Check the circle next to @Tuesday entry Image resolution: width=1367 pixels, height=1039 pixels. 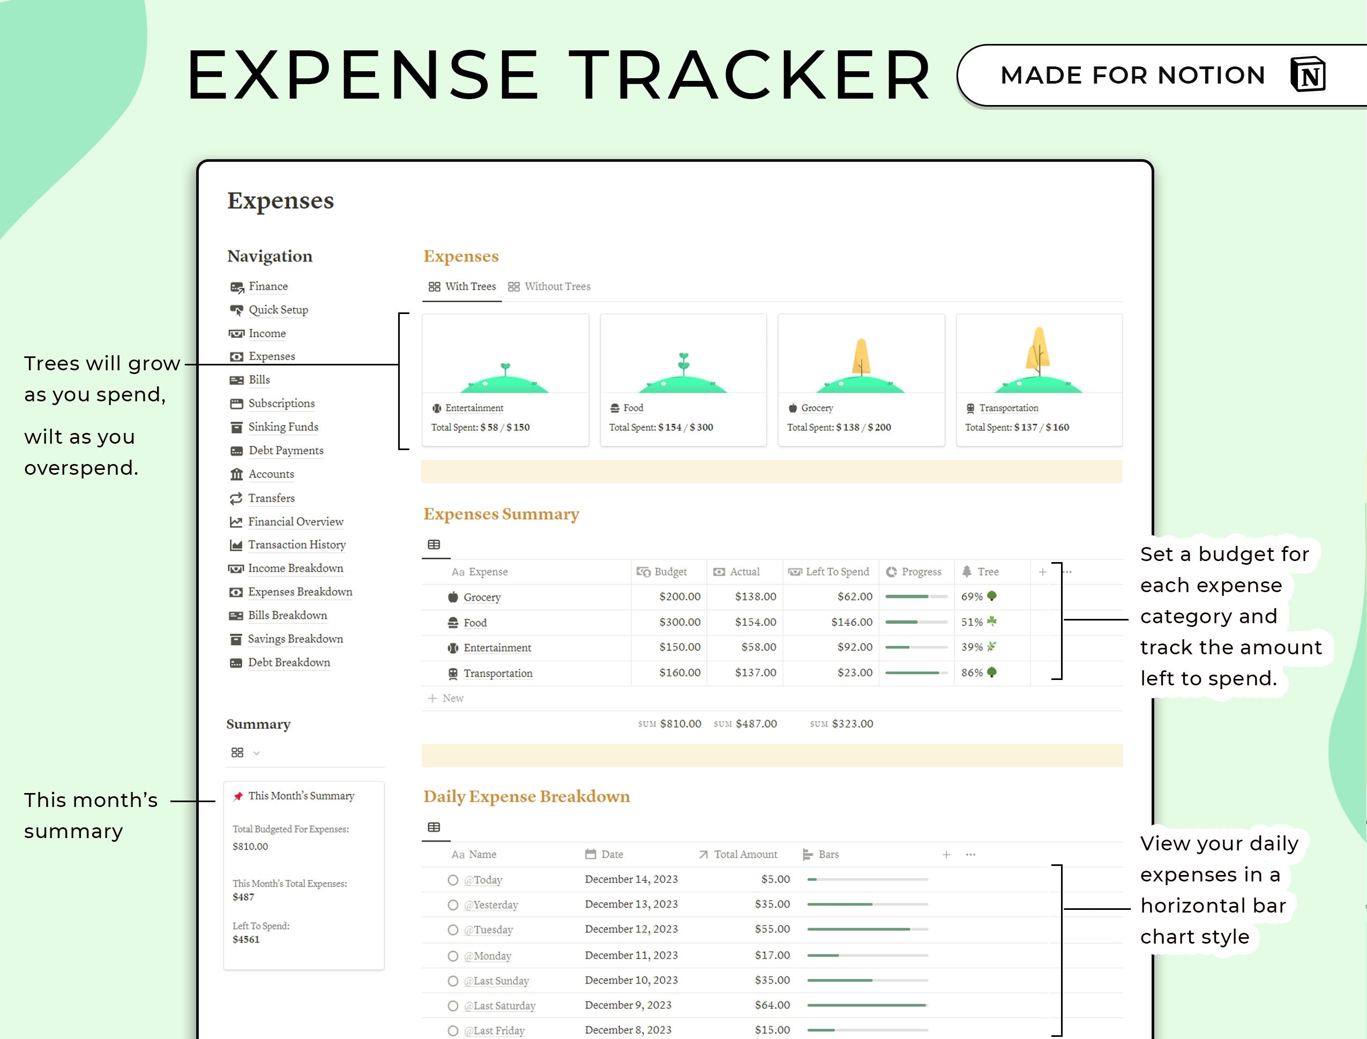click(452, 930)
